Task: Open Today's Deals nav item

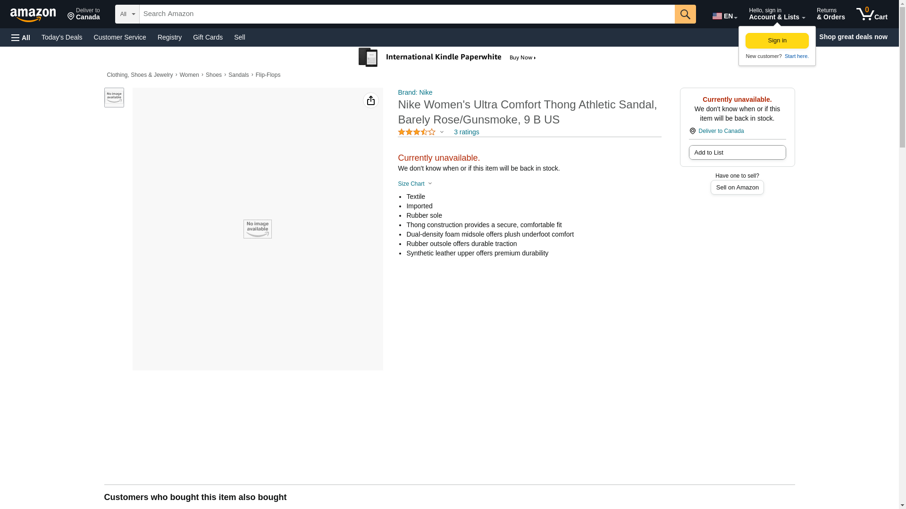Action: point(62,37)
